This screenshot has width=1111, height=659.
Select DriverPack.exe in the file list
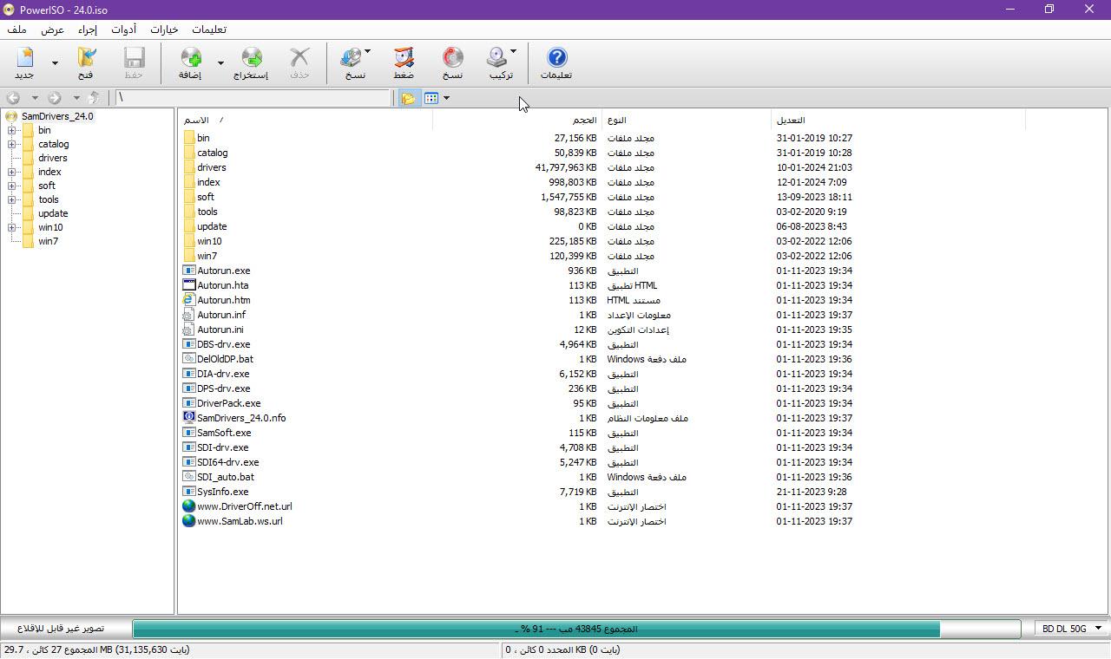228,403
